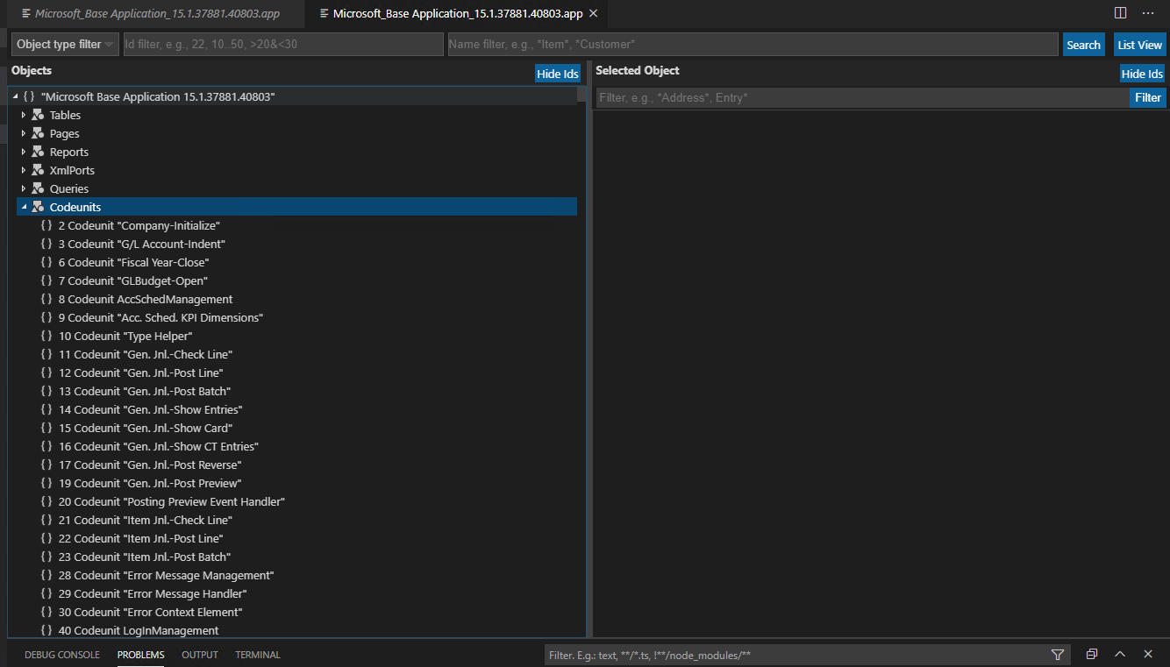The height and width of the screenshot is (667, 1170).
Task: Open the Terminal panel tab
Action: tap(258, 655)
